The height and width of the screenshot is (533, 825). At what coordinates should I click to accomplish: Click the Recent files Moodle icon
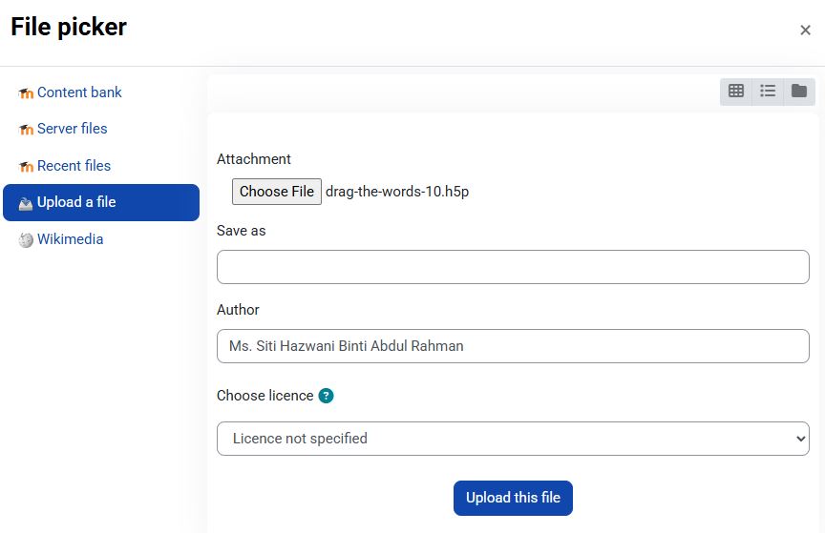coord(26,167)
